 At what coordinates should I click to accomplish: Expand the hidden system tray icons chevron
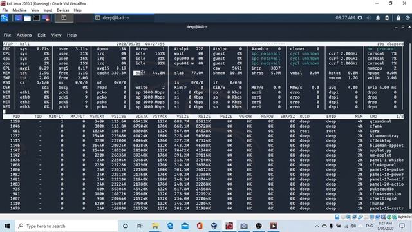317,226
